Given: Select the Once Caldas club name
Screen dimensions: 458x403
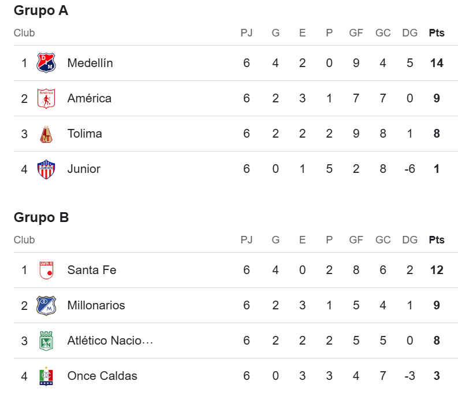Looking at the screenshot, I should point(102,376).
